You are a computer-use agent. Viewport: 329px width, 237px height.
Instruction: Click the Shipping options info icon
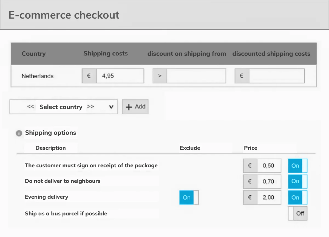pos(19,133)
